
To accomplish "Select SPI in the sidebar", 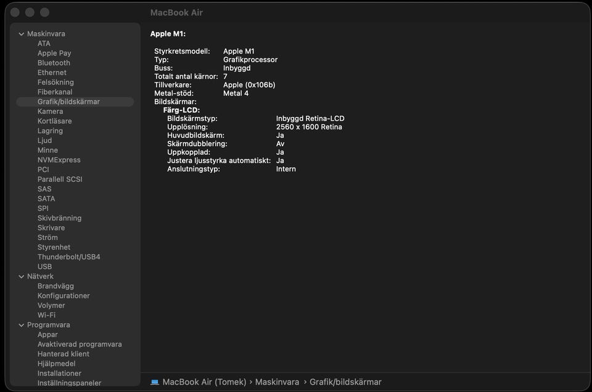I will click(x=43, y=208).
